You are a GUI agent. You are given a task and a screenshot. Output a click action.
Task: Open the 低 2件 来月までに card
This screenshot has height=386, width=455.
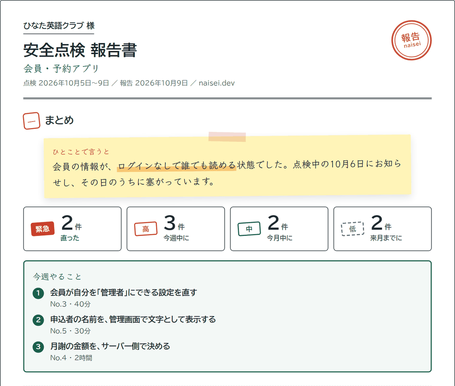coord(383,229)
